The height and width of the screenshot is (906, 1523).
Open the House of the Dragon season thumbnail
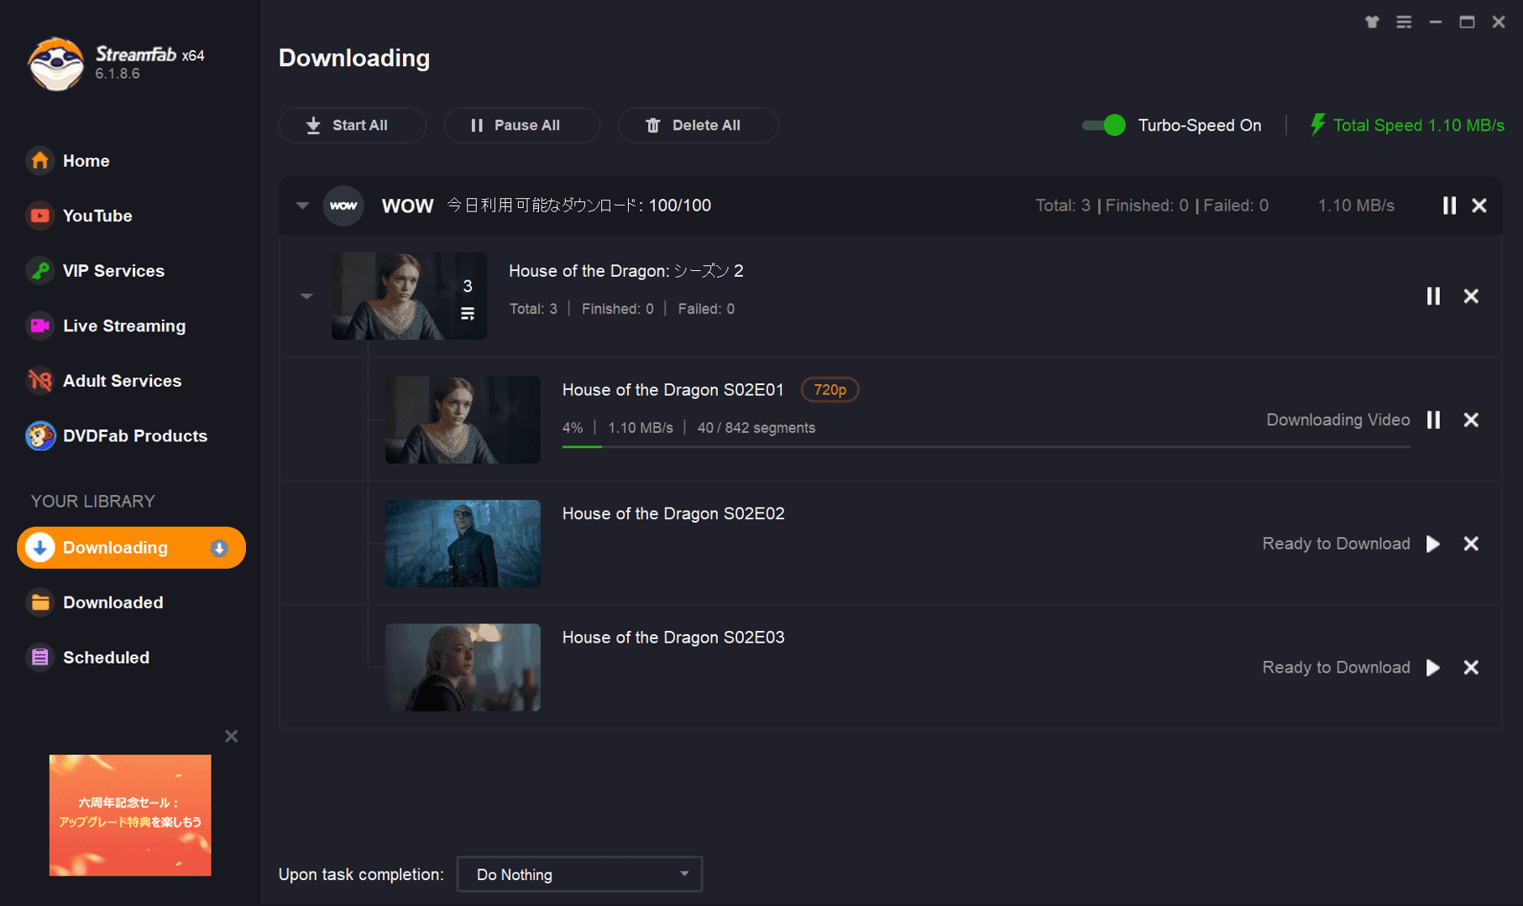409,296
